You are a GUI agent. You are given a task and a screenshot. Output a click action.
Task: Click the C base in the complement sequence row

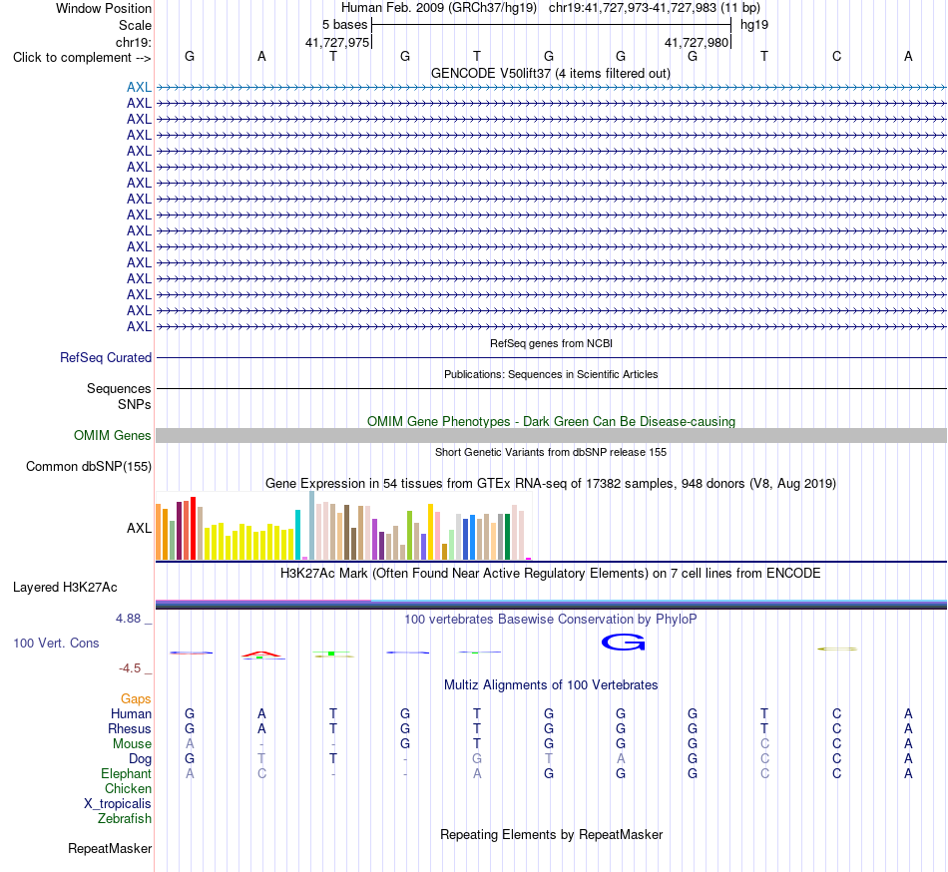tap(837, 56)
